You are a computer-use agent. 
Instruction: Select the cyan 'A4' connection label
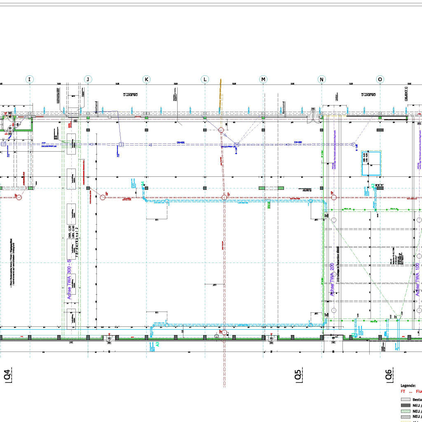(143, 184)
